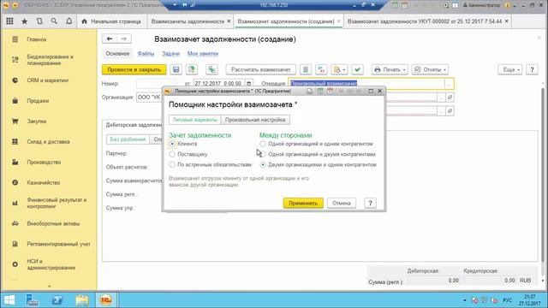Open Мои заметки link
Viewport: 548px width, 308px height.
coord(203,53)
